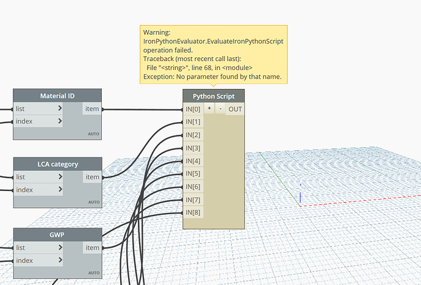Viewport: 421px width, 285px height.
Task: Open LCA category AUTO lacing option
Action: [x=94, y=202]
